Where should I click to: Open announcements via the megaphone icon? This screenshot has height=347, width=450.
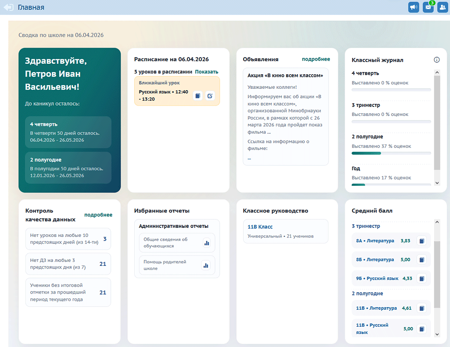coord(413,7)
